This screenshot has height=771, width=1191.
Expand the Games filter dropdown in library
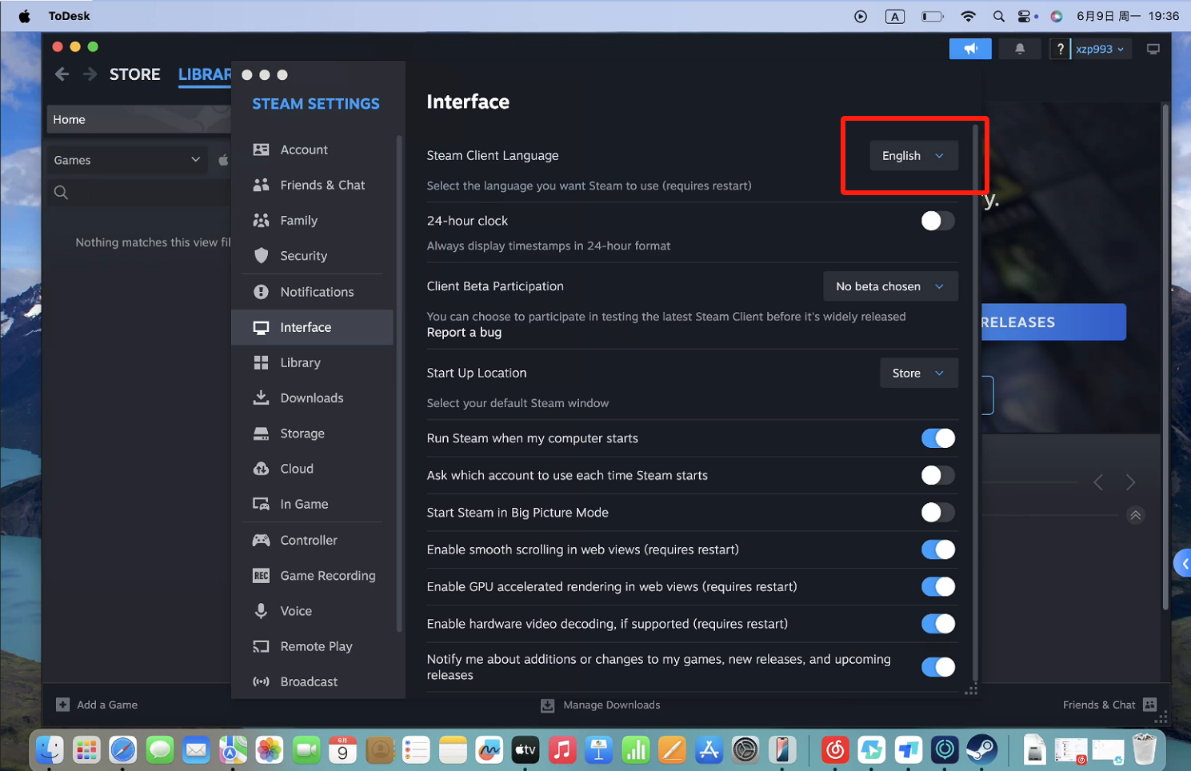127,160
